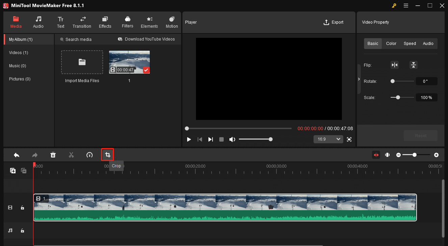Click the timeline fit icon beside zoom out
This screenshot has width=448, height=246.
(387, 155)
